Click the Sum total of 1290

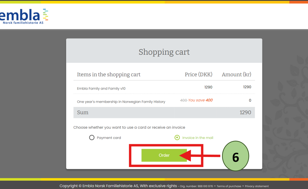tap(245, 112)
